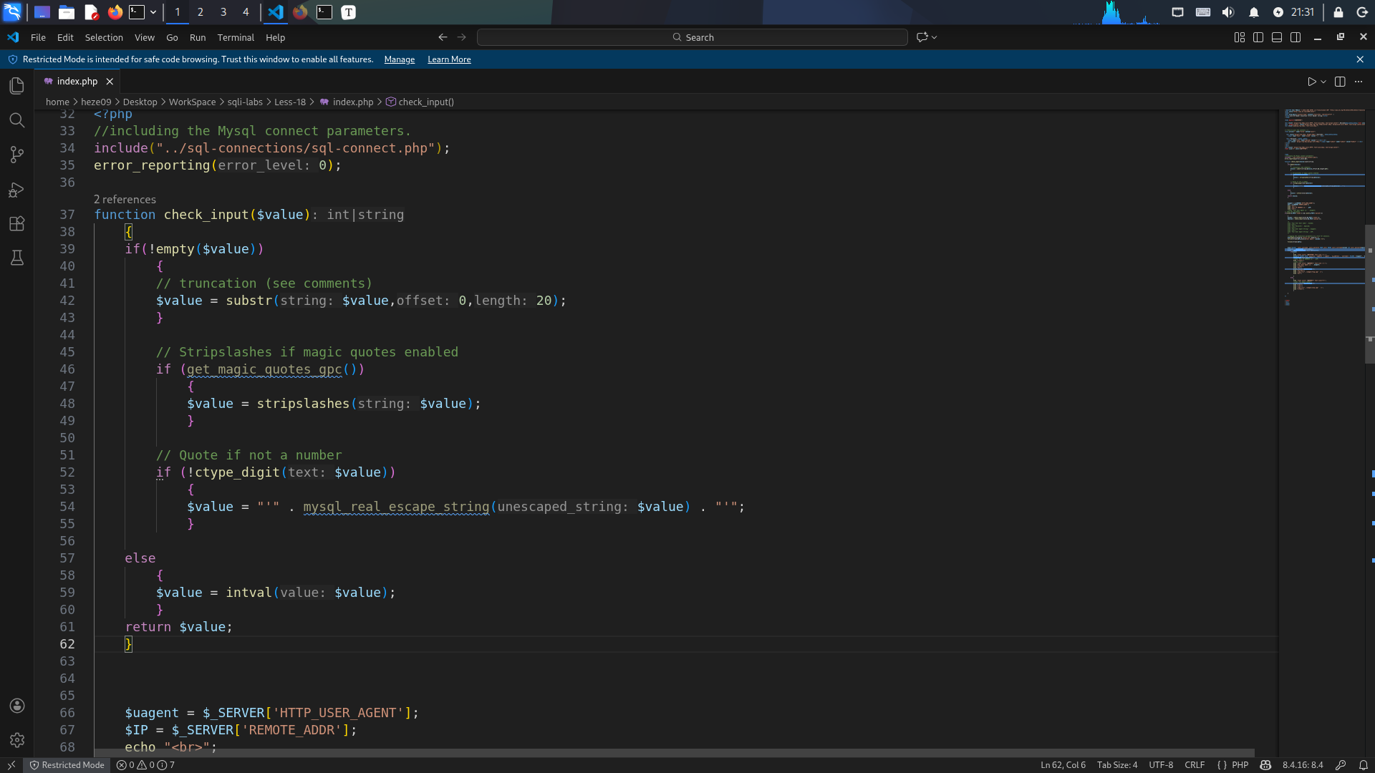Toggle the primary side bar layout

(1258, 37)
